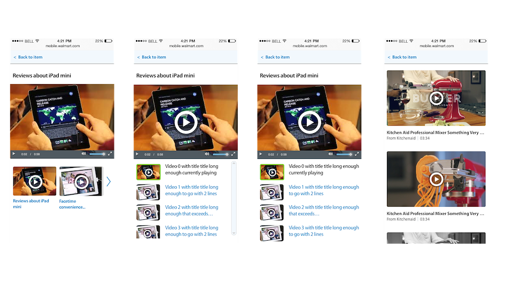Play the 'Facetime convenience...' carousel thumbnail
The image size is (513, 285).
click(x=81, y=181)
